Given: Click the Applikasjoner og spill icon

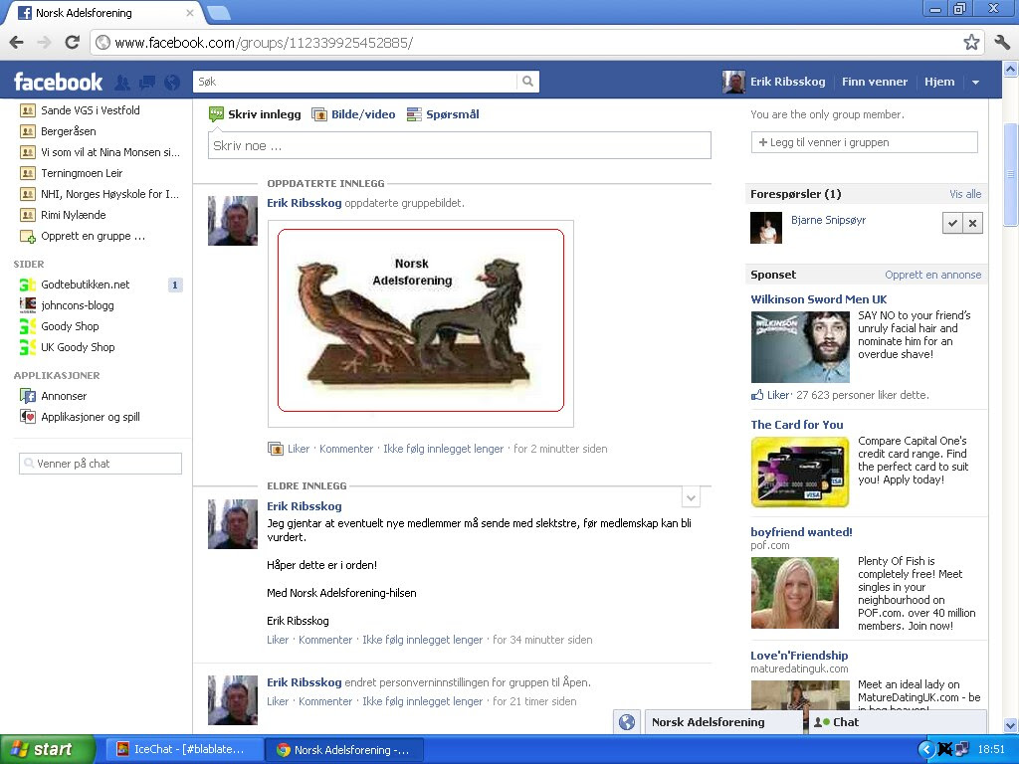Looking at the screenshot, I should pos(27,417).
